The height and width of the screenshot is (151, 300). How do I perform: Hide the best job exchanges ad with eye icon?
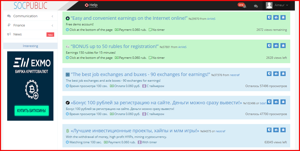pos(276,73)
